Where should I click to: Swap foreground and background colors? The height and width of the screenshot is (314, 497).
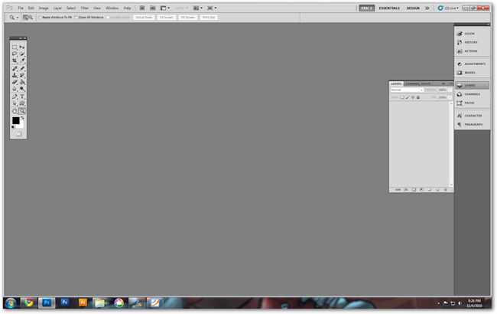22,118
